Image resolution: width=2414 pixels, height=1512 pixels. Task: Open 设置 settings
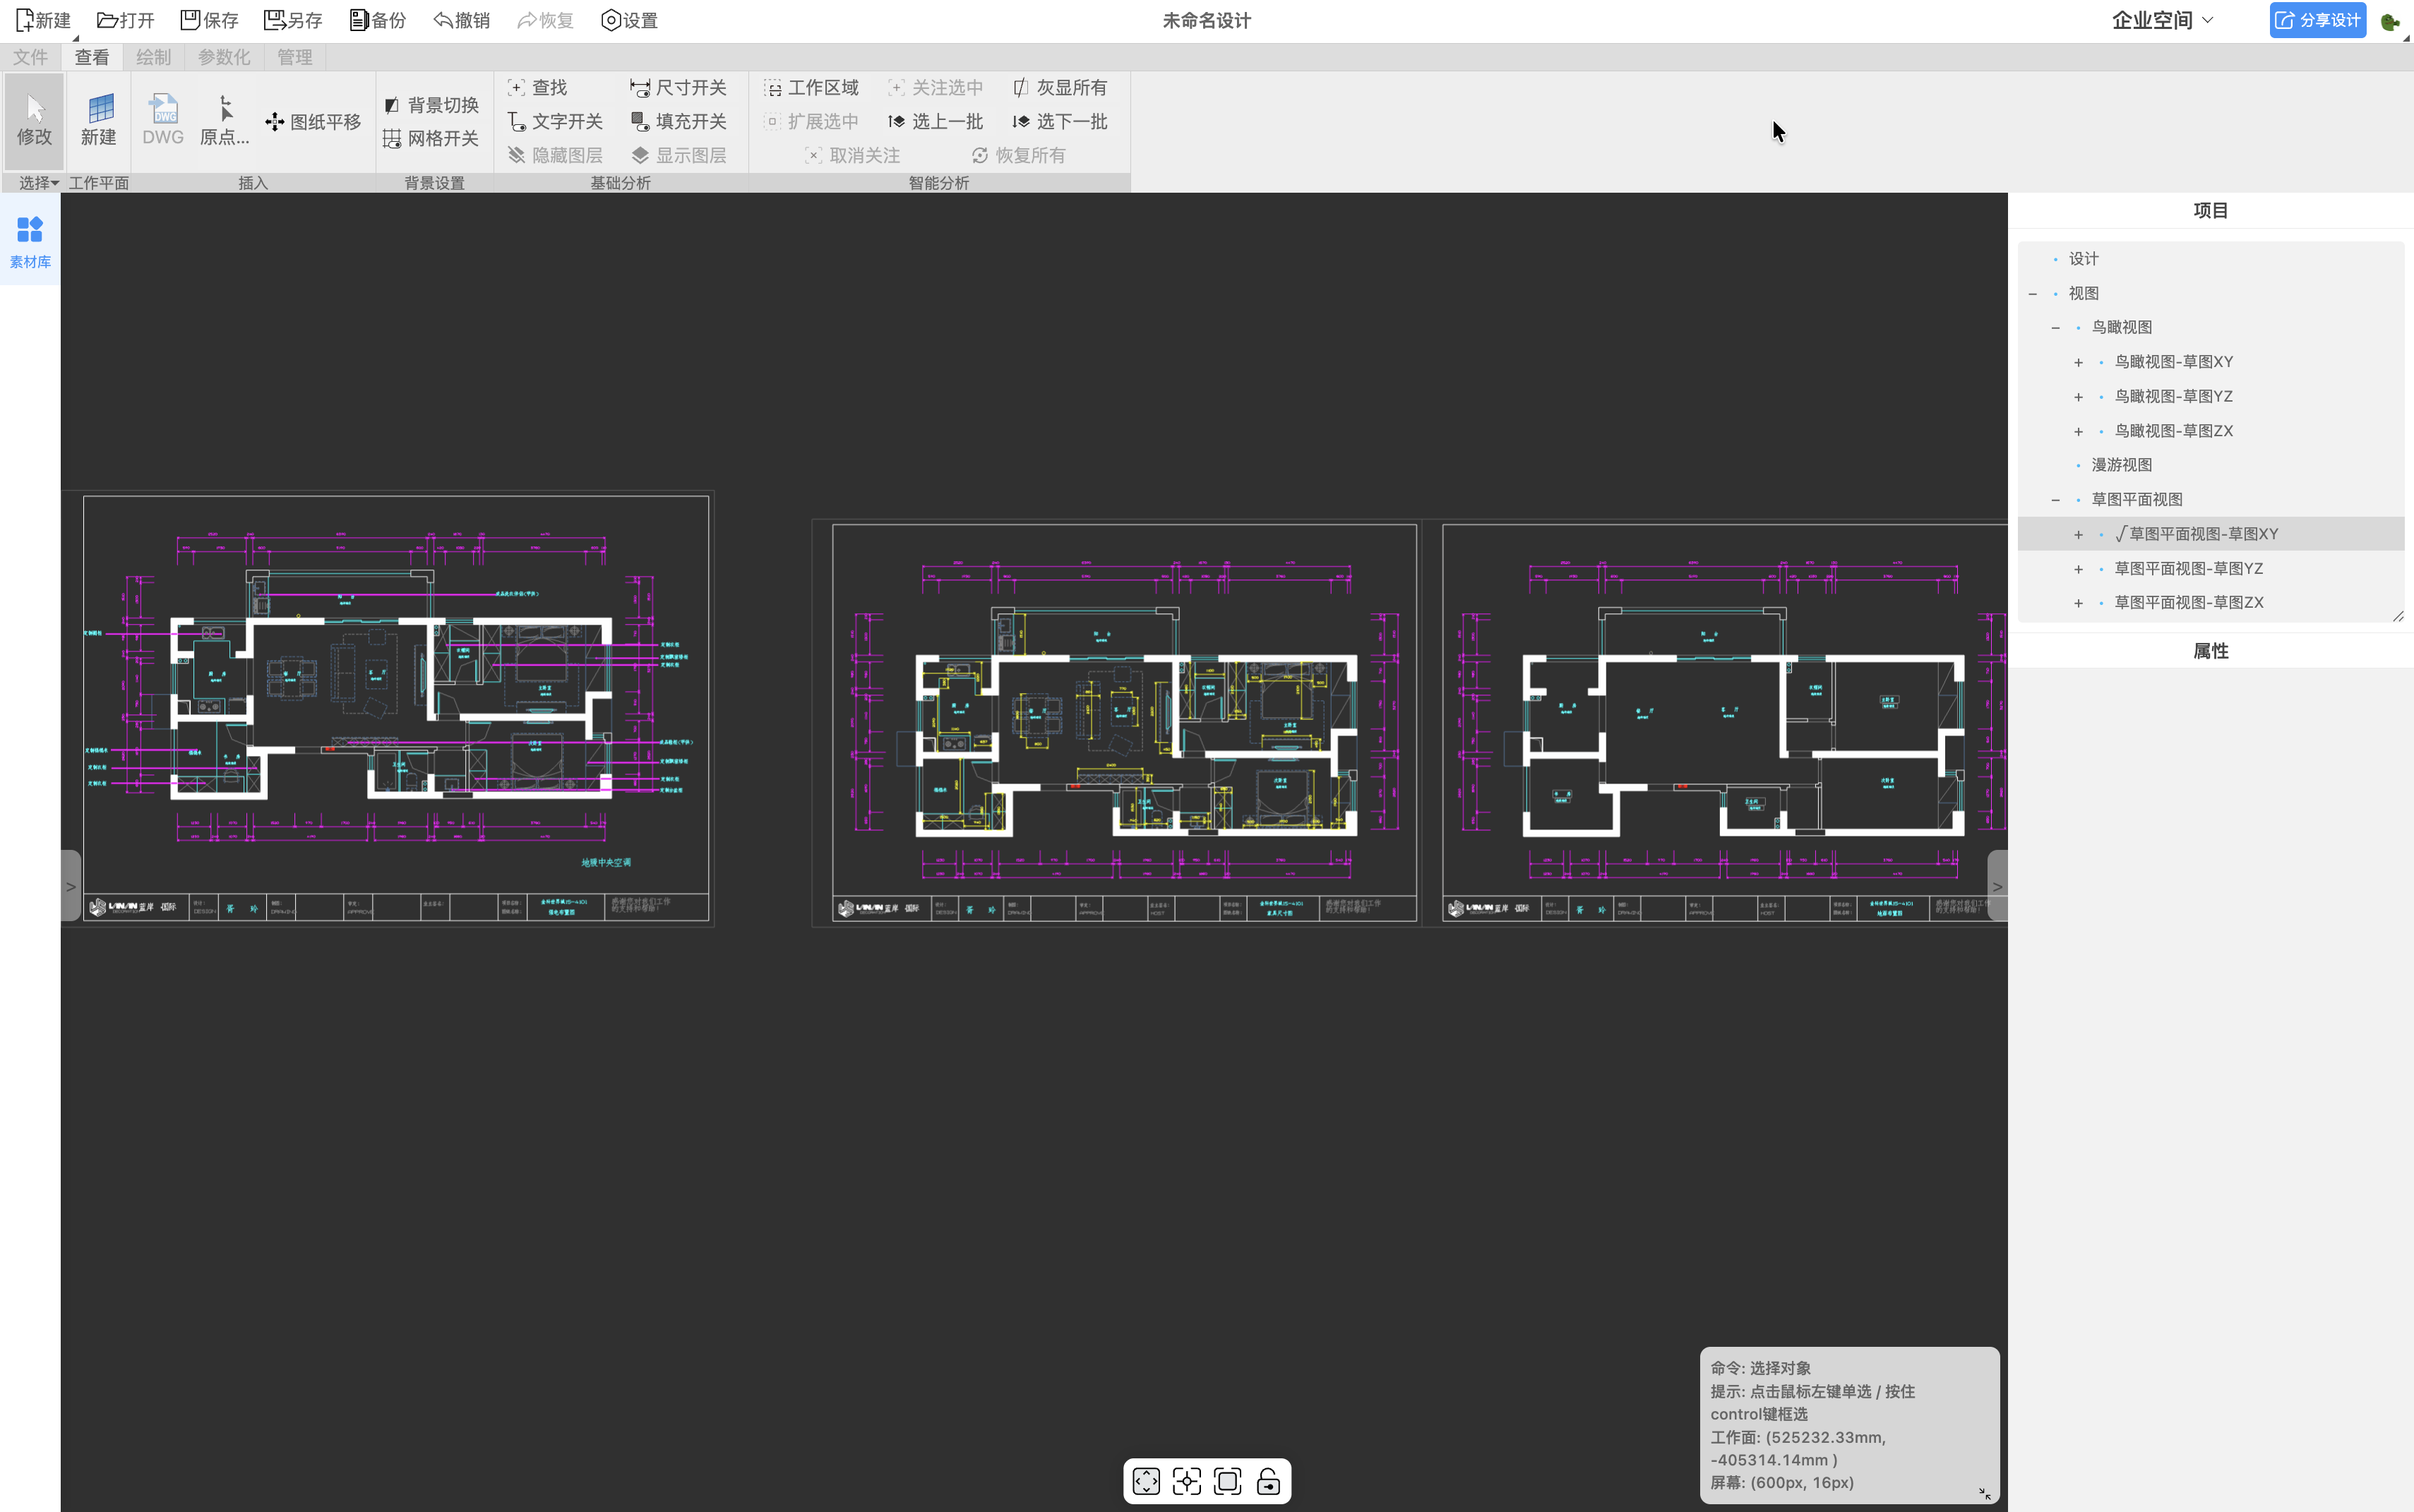click(x=630, y=20)
